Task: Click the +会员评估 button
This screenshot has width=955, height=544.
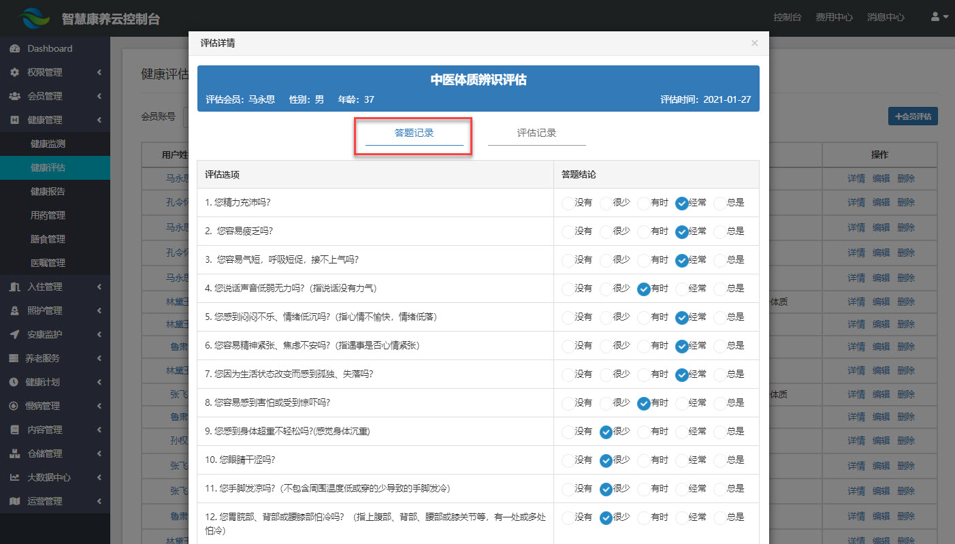Action: [x=913, y=116]
